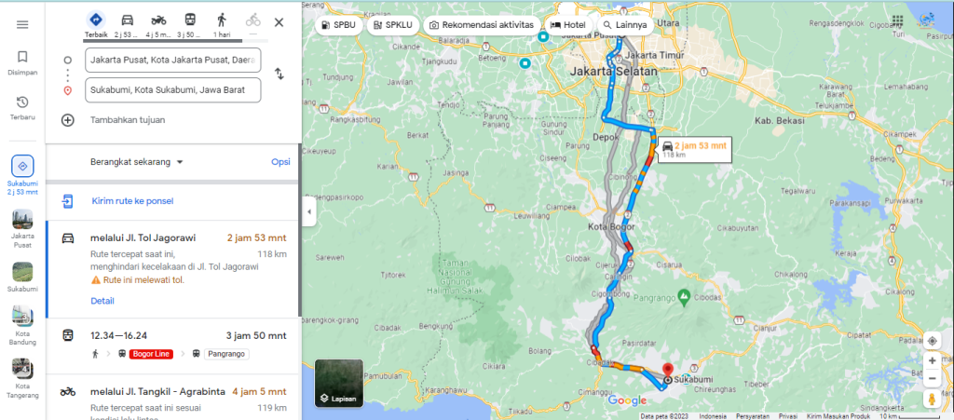The width and height of the screenshot is (954, 420).
Task: Open the Google apps grid icon
Action: (897, 22)
